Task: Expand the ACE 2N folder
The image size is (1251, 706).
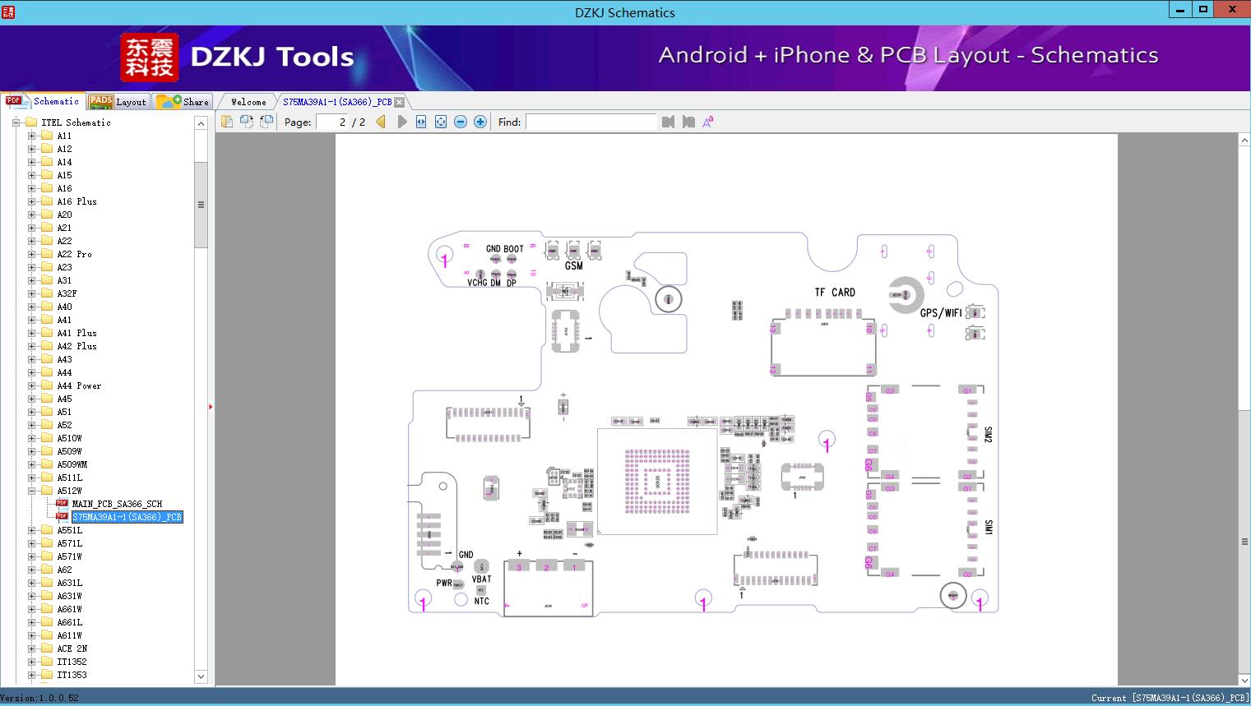Action: (x=32, y=648)
